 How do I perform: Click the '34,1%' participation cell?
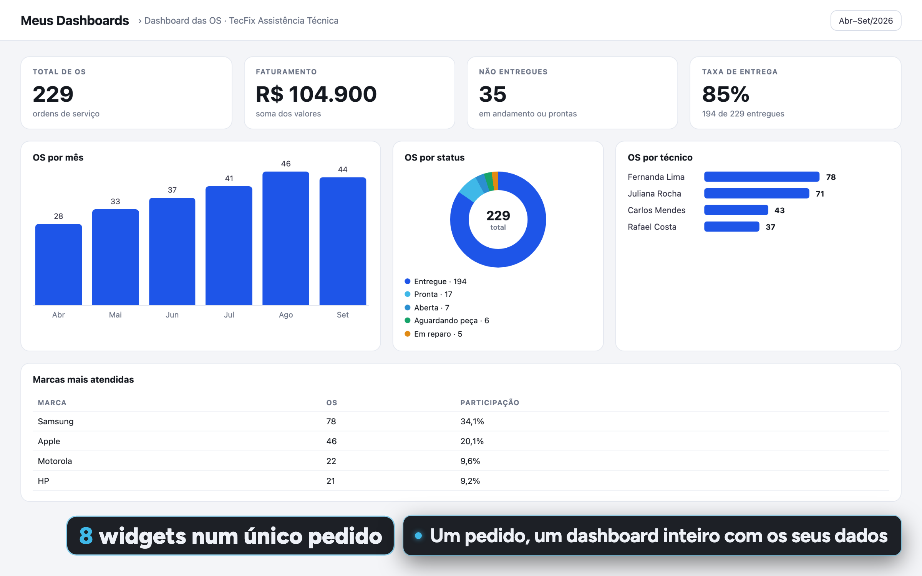coord(472,421)
